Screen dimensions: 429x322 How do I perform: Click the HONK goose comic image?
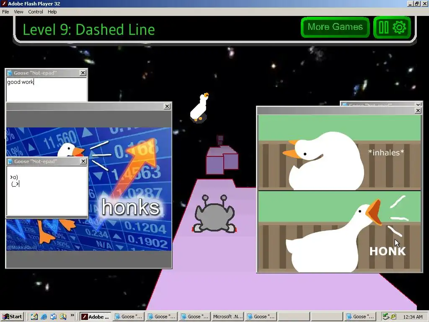coord(339,193)
